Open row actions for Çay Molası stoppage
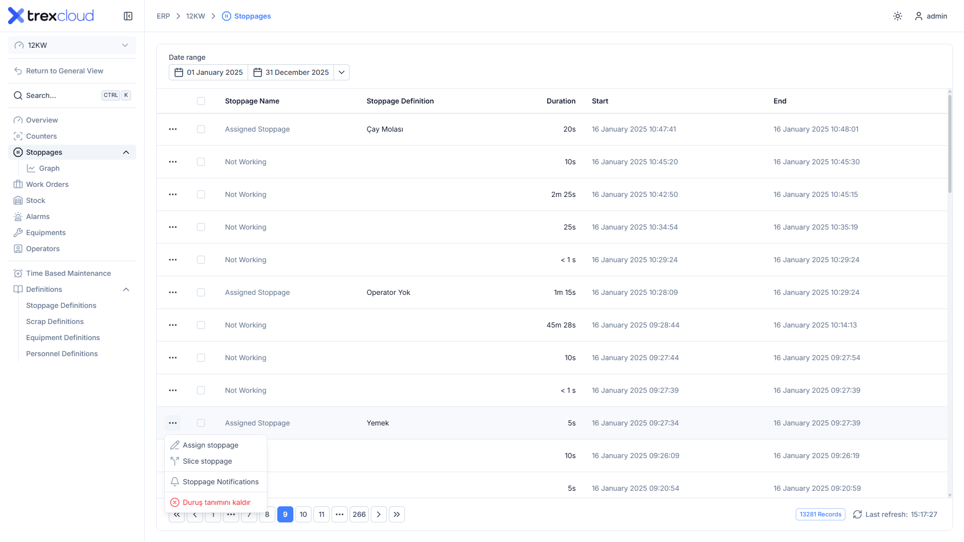This screenshot has width=964, height=542. click(173, 129)
